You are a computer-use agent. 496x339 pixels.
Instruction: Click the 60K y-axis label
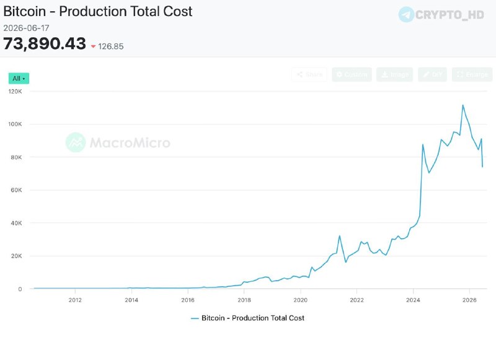(16, 190)
